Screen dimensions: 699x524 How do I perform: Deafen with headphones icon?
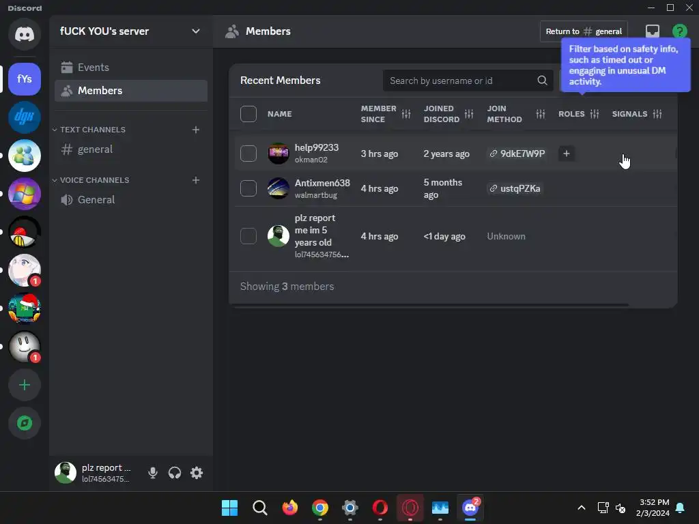(175, 473)
